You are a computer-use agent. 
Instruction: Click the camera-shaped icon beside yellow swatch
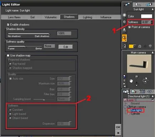coord(140,46)
